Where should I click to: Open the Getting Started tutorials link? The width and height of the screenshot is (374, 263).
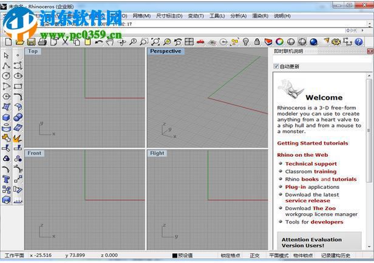click(313, 143)
